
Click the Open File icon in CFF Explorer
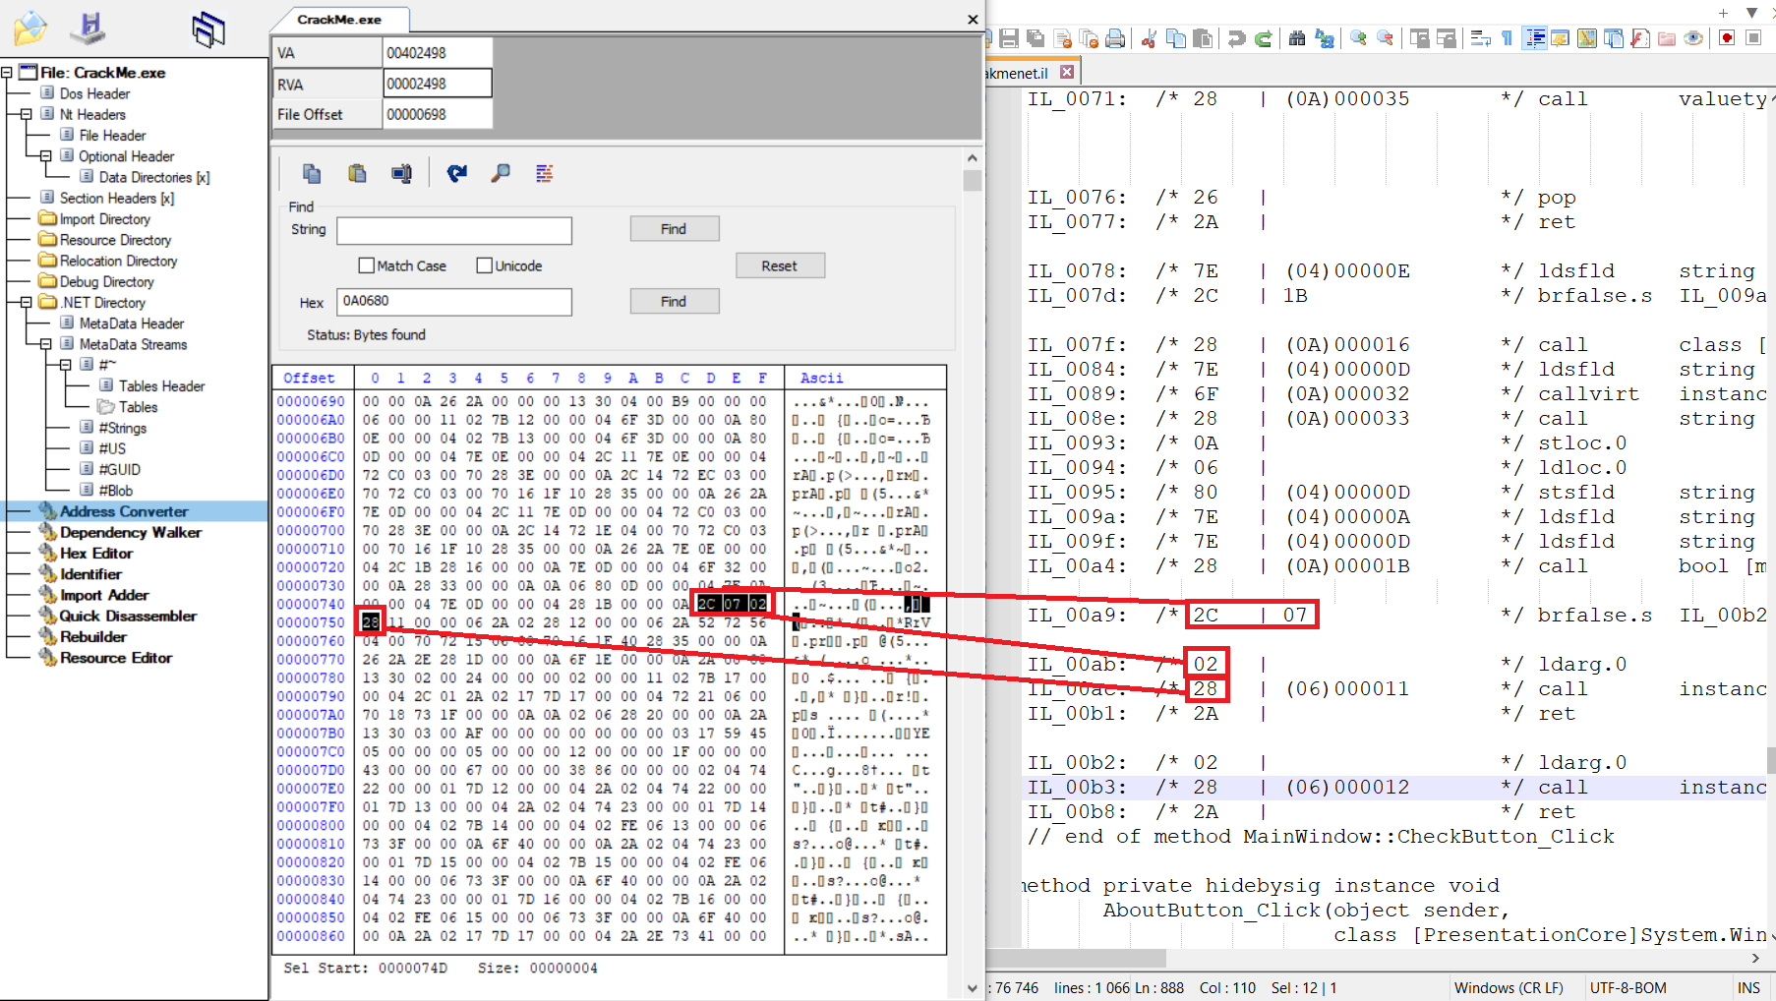(30, 28)
